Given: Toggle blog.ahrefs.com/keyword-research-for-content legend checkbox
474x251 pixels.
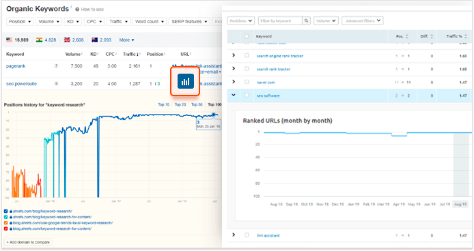Looking at the screenshot, I should pos(5,228).
